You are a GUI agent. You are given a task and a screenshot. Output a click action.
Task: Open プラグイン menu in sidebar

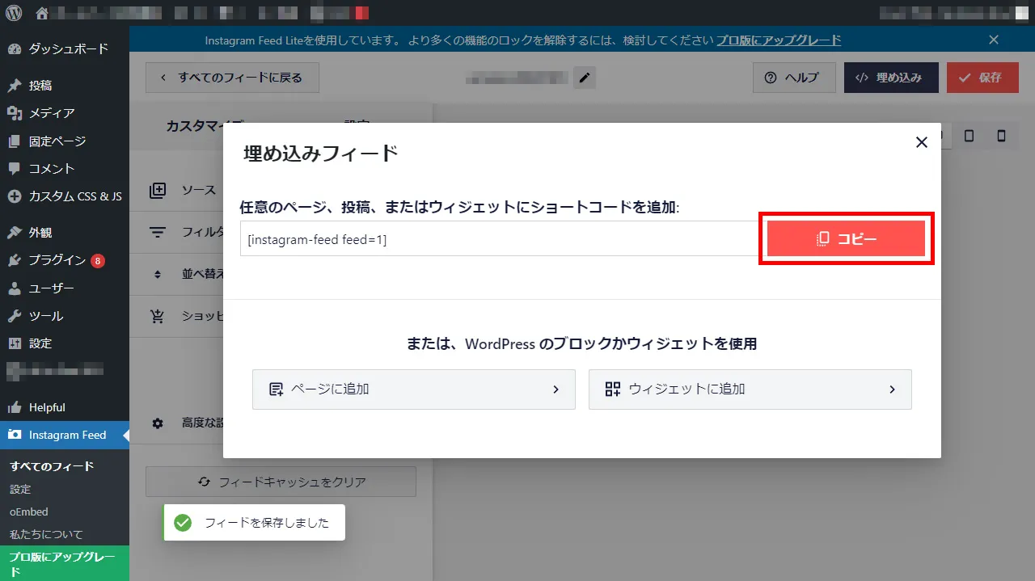coord(57,260)
